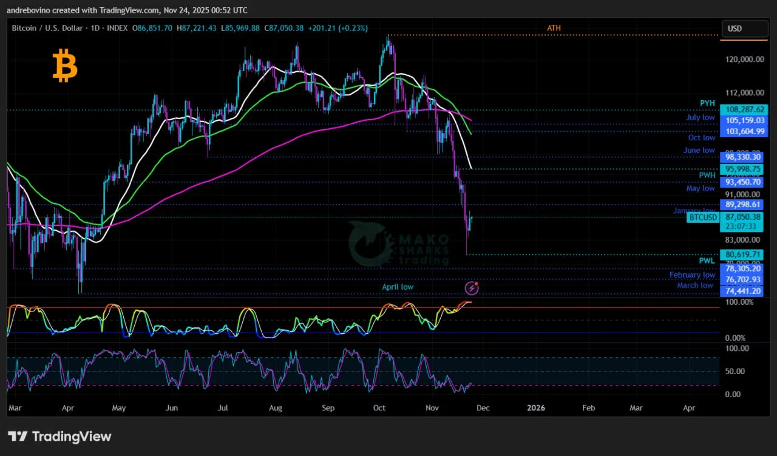Click the Dec label on time axis
This screenshot has width=777, height=456.
(483, 408)
